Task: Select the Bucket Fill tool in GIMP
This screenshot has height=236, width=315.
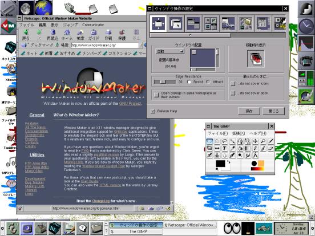Action: coord(240,148)
